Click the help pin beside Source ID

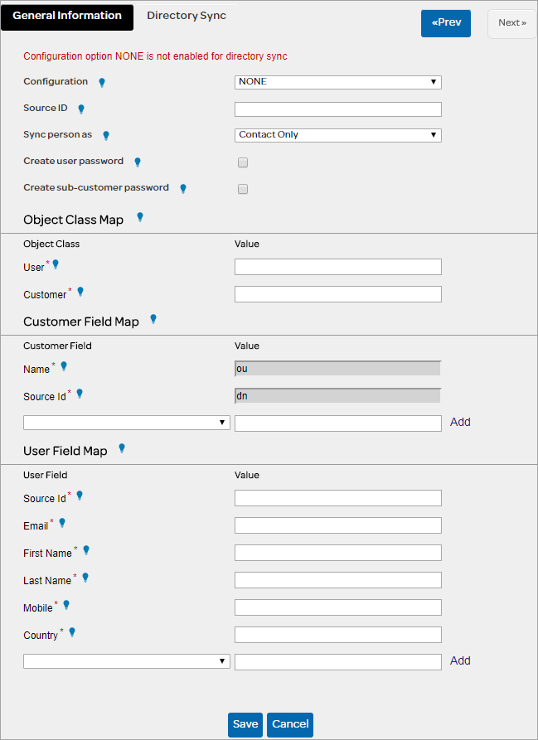coord(81,109)
